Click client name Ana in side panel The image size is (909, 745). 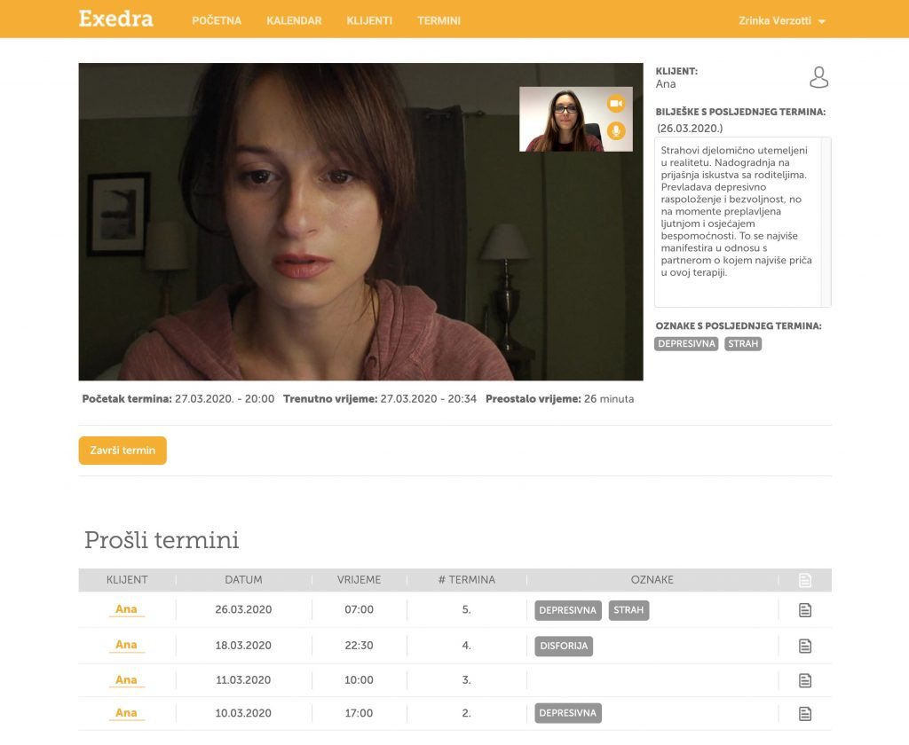pyautogui.click(x=666, y=84)
